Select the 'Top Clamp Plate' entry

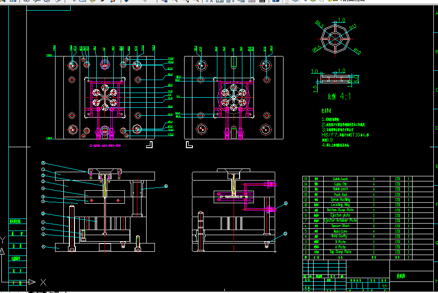pos(340,252)
